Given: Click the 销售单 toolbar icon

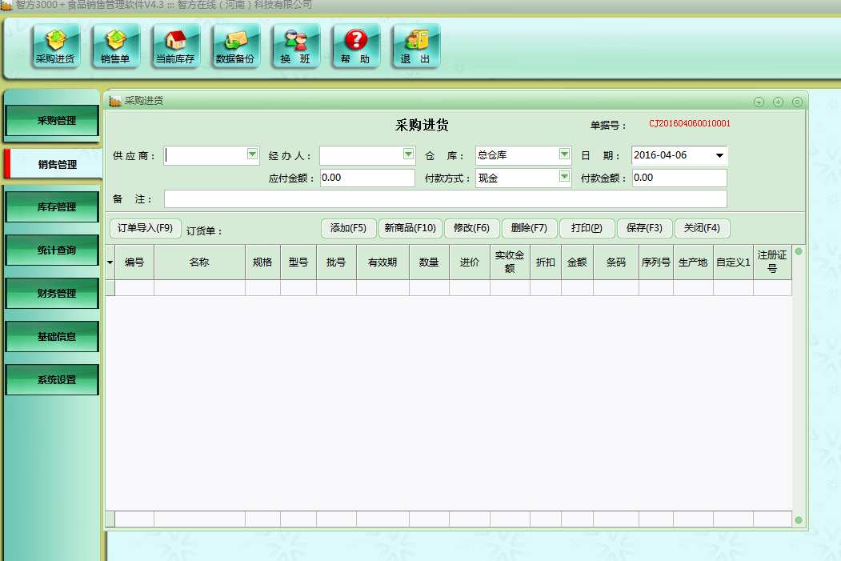Looking at the screenshot, I should tap(115, 46).
